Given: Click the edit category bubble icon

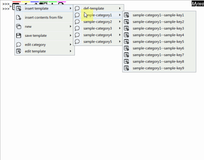Looking at the screenshot, I should point(19,45).
